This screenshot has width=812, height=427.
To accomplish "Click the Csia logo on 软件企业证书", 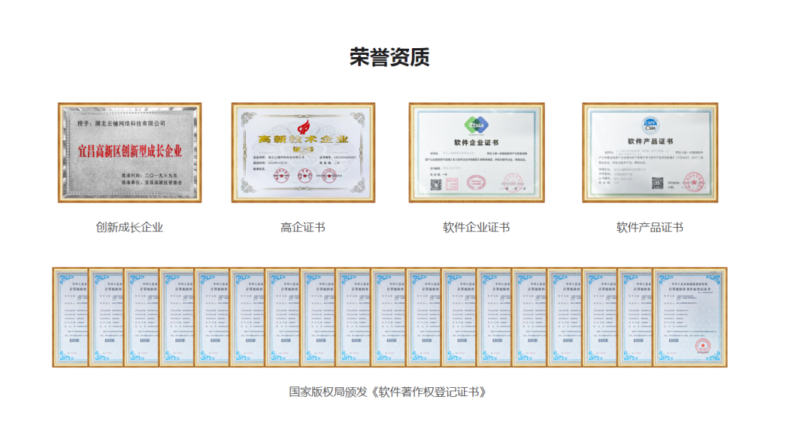I will 477,124.
